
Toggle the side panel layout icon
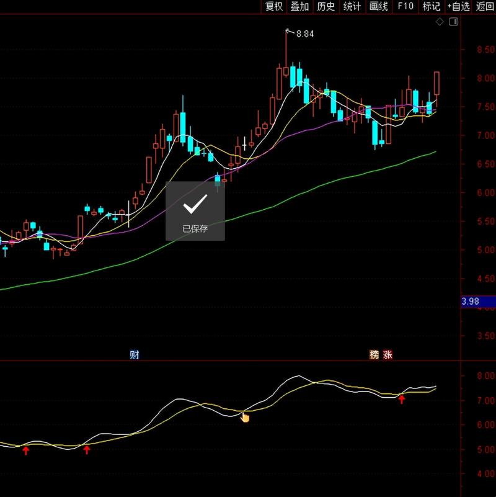(453, 22)
